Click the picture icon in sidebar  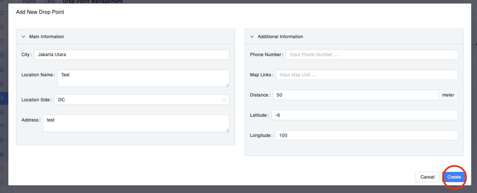click(x=2, y=70)
